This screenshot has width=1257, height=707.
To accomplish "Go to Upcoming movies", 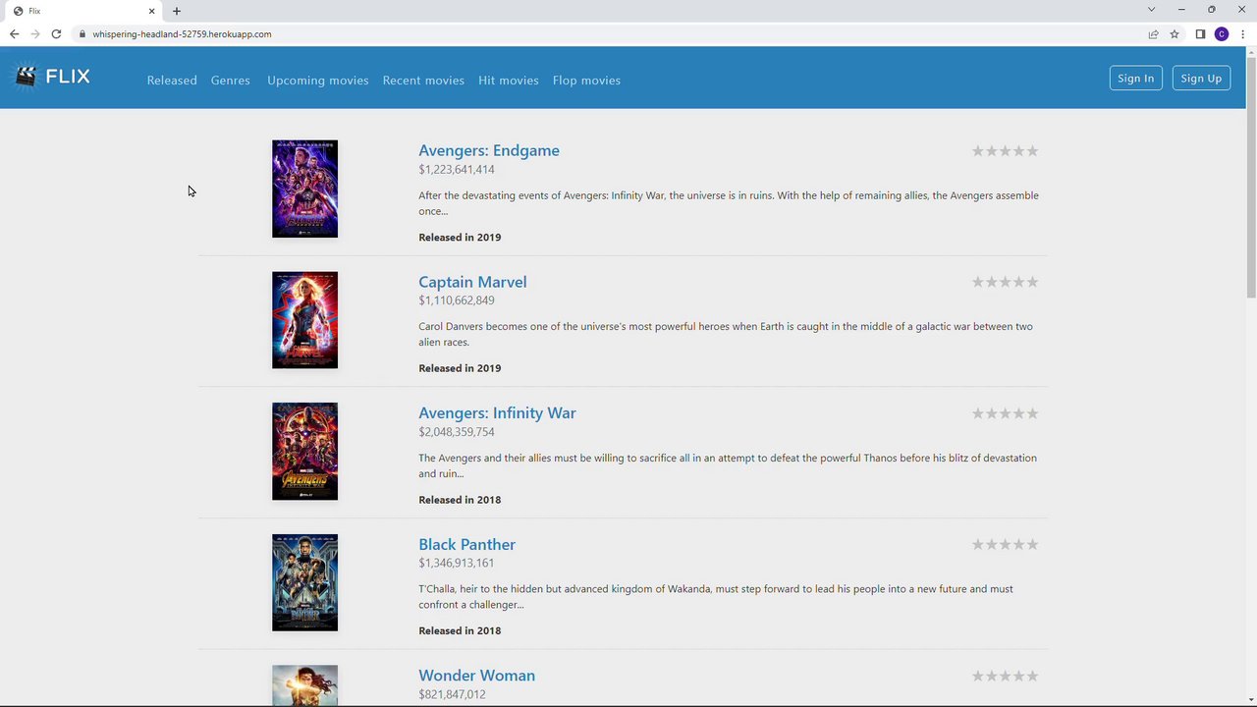I will coord(318,81).
